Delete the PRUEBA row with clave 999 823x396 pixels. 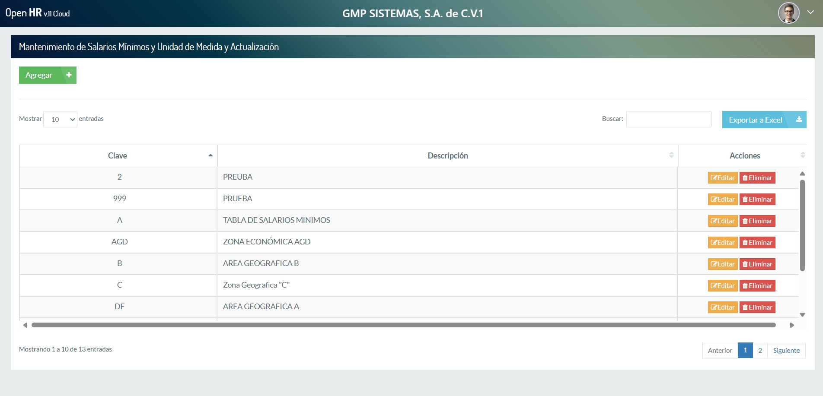click(757, 200)
